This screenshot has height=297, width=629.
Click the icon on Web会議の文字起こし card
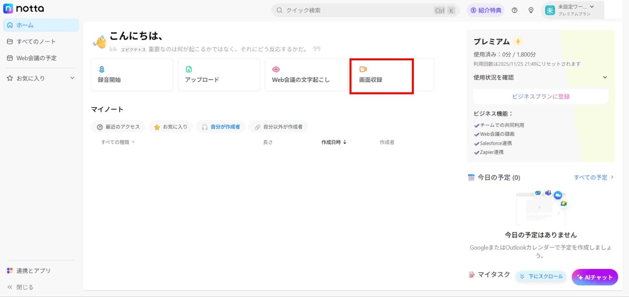pos(276,69)
